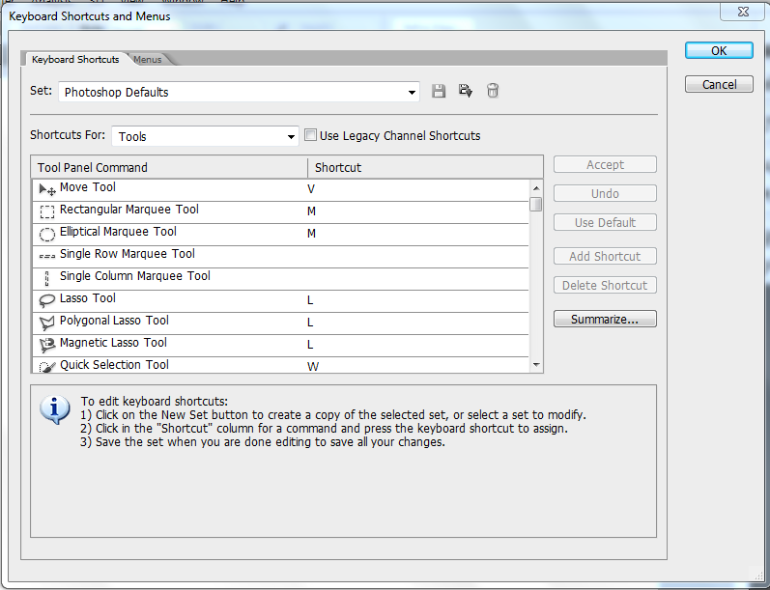The width and height of the screenshot is (770, 590).
Task: Click the Use Default button
Action: (605, 222)
